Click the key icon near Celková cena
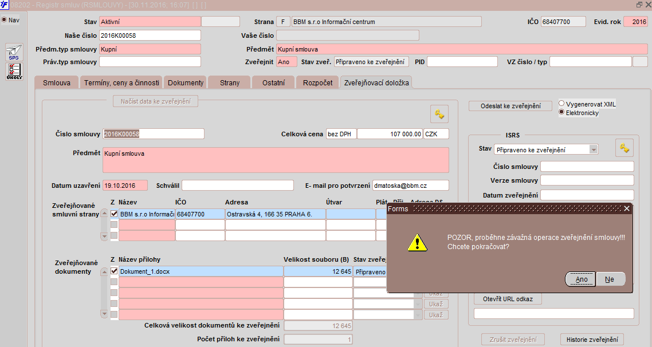Image resolution: width=652 pixels, height=347 pixels. tap(439, 113)
